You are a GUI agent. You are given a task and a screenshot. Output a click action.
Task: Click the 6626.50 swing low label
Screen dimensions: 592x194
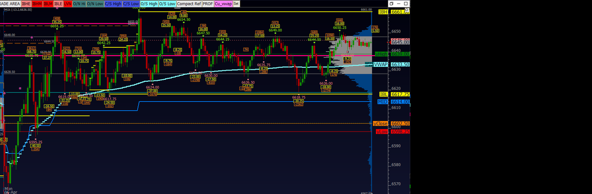click(248, 82)
